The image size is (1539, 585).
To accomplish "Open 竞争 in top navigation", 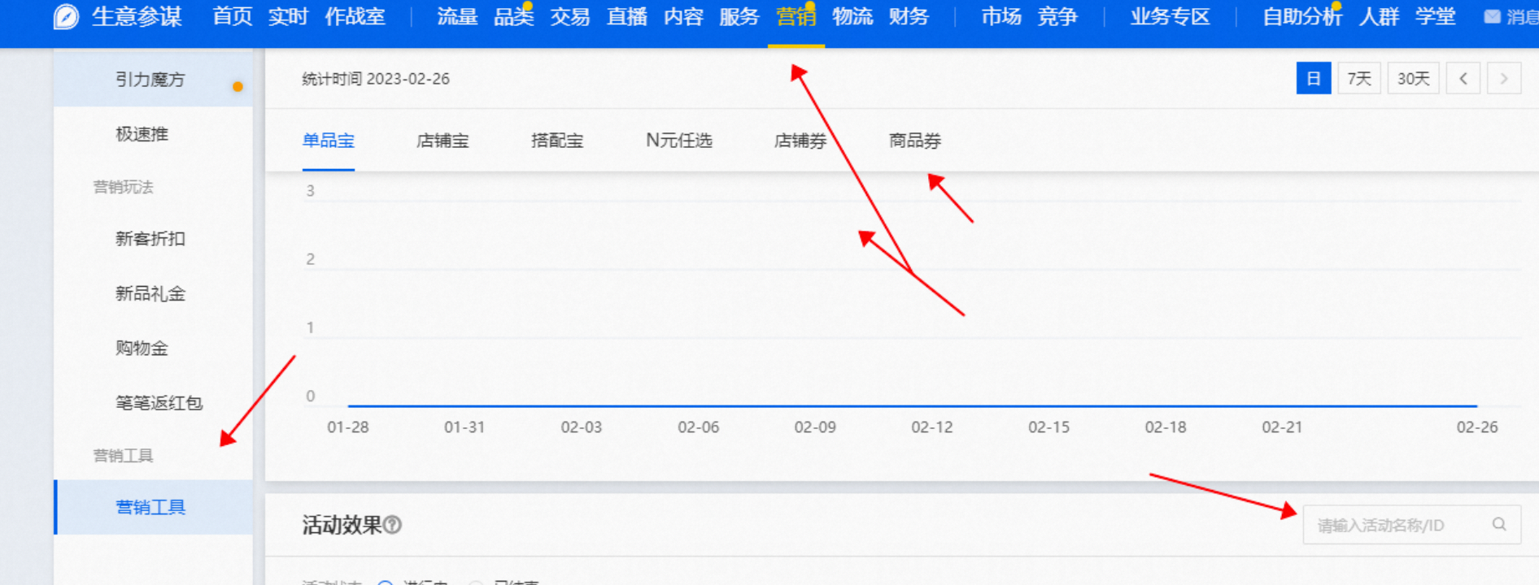I will point(1057,16).
